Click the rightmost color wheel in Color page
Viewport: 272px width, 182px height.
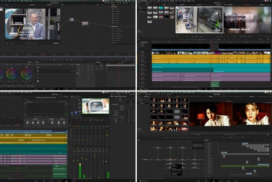(26, 74)
